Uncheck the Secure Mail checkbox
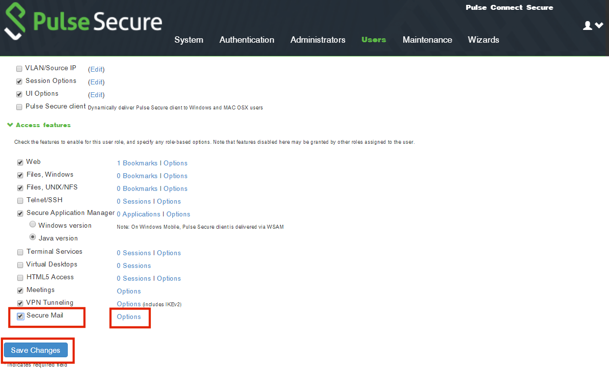 point(20,317)
